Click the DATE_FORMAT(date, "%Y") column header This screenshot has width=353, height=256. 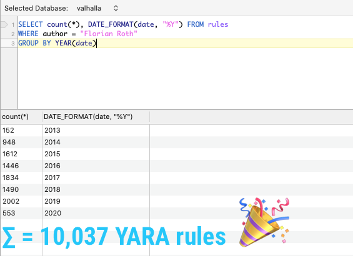point(96,116)
